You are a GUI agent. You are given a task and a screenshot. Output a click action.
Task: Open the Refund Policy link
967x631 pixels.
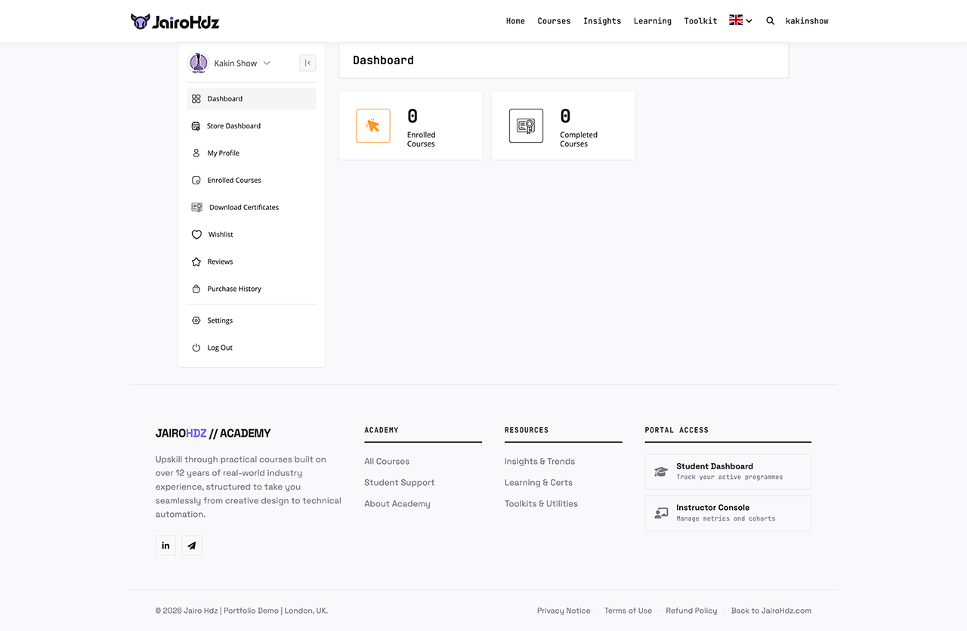pos(691,611)
